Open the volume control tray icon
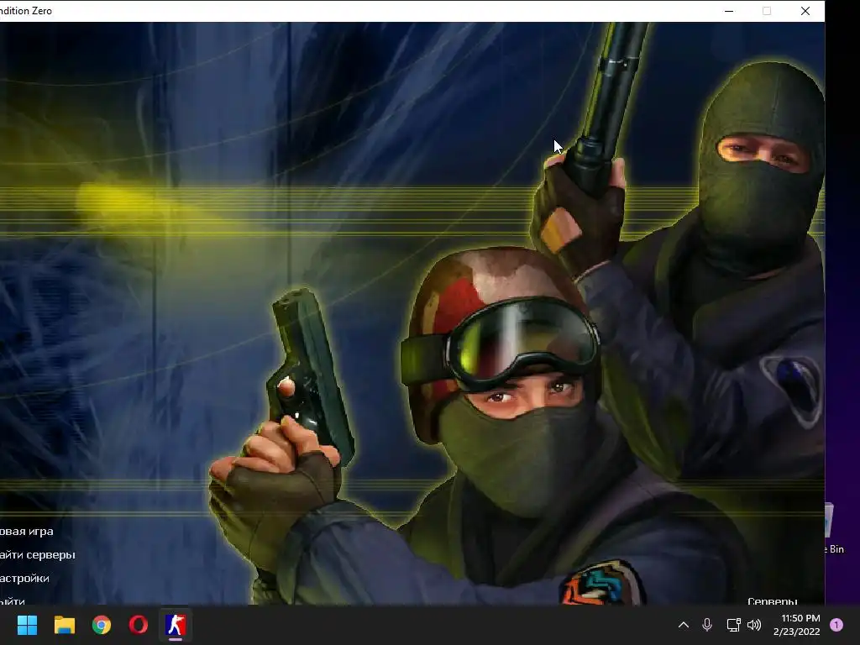This screenshot has width=860, height=645. click(755, 625)
